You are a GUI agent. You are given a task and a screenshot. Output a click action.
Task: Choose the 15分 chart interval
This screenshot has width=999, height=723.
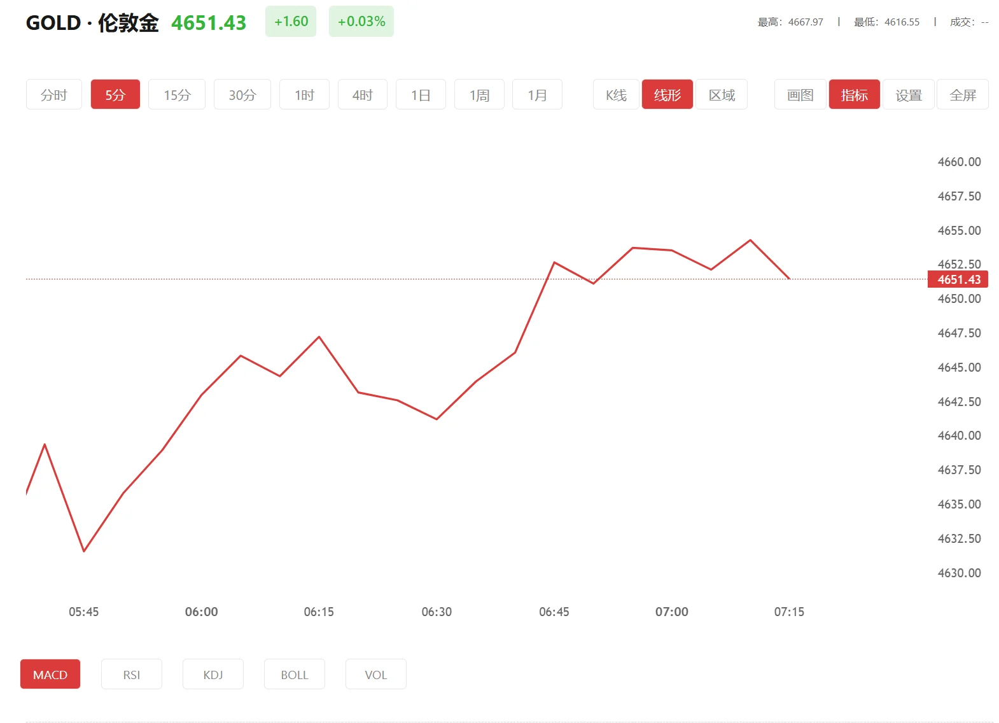[x=177, y=95]
